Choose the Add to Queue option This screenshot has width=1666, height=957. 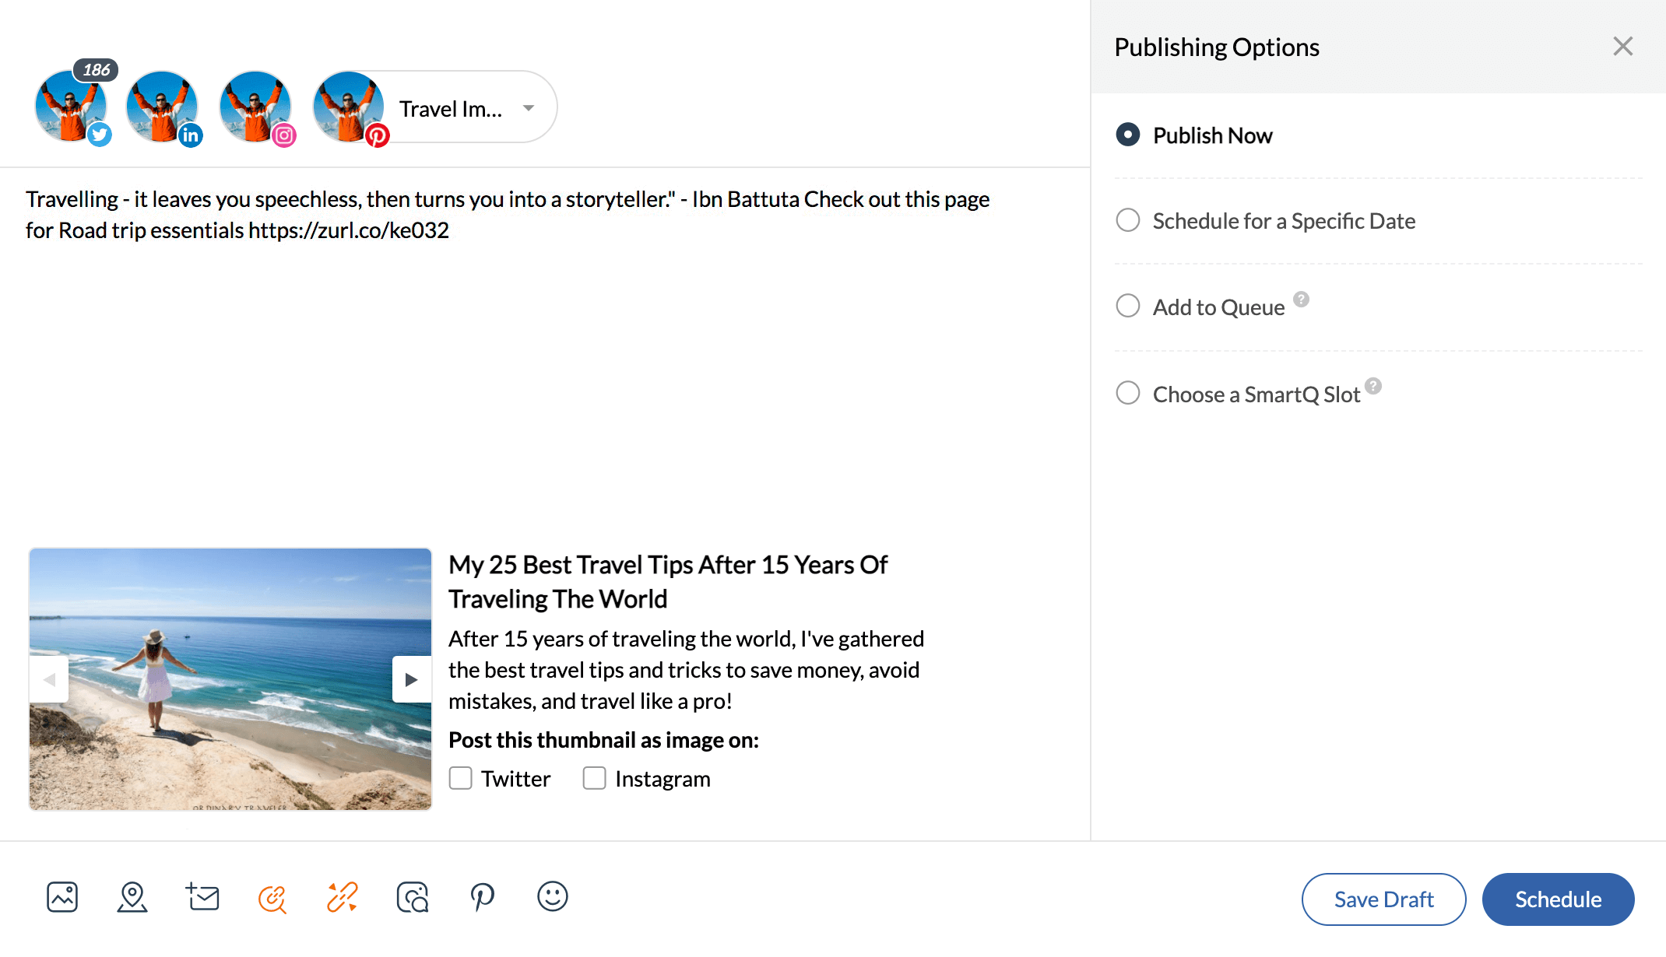click(x=1128, y=306)
